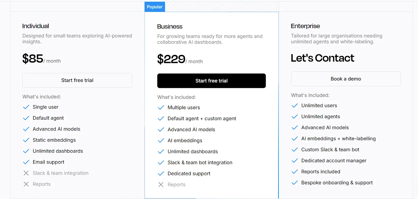Screen dimensions: 418x199
Task: Click X icon next to Slack & team integration
Action: (x=26, y=173)
